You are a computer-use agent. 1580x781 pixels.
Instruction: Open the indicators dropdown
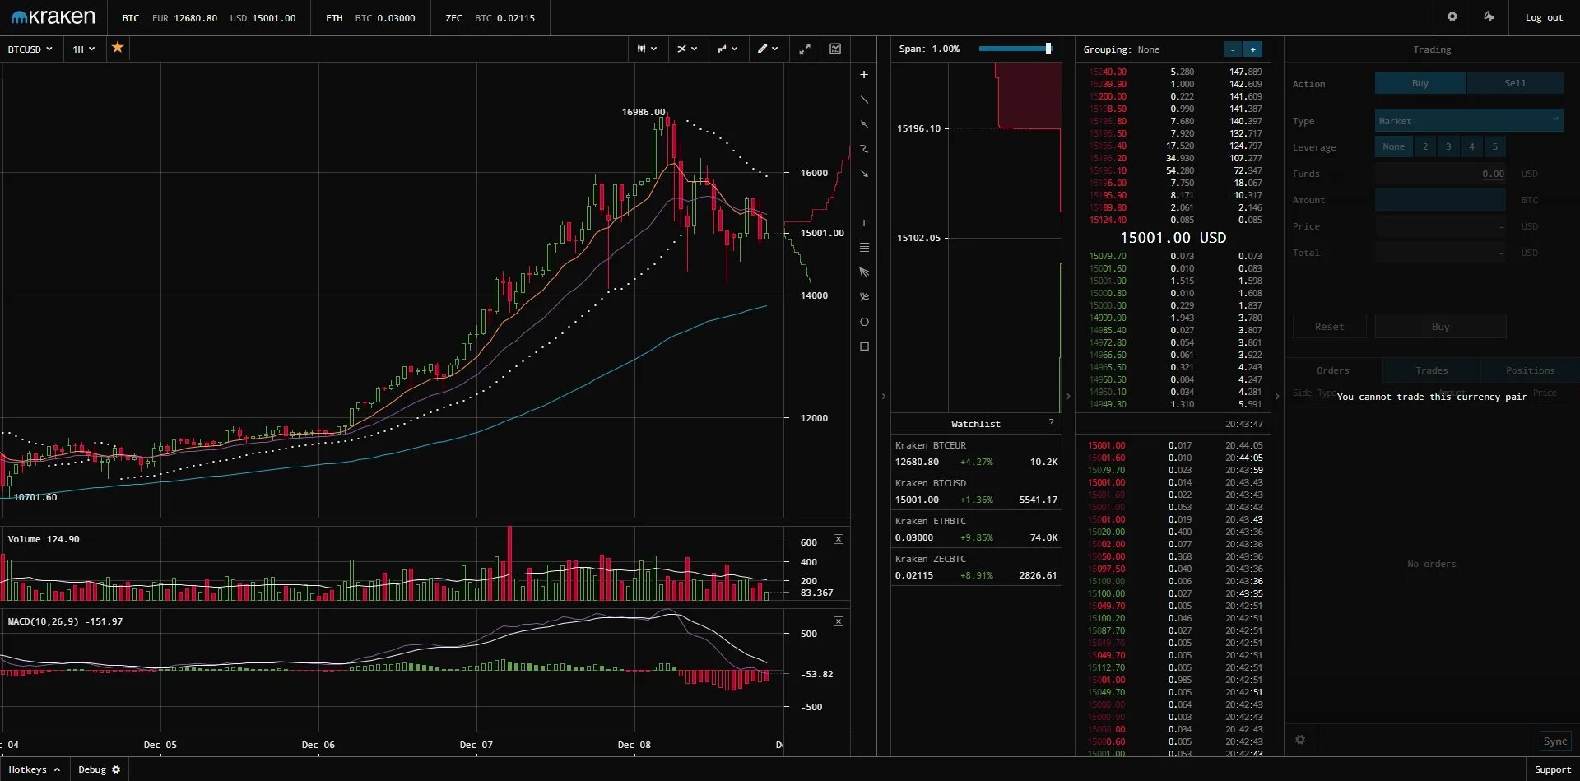687,49
